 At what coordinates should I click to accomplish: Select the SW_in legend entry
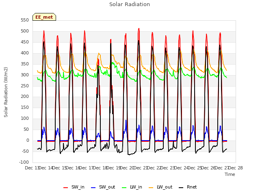coord(74,187)
